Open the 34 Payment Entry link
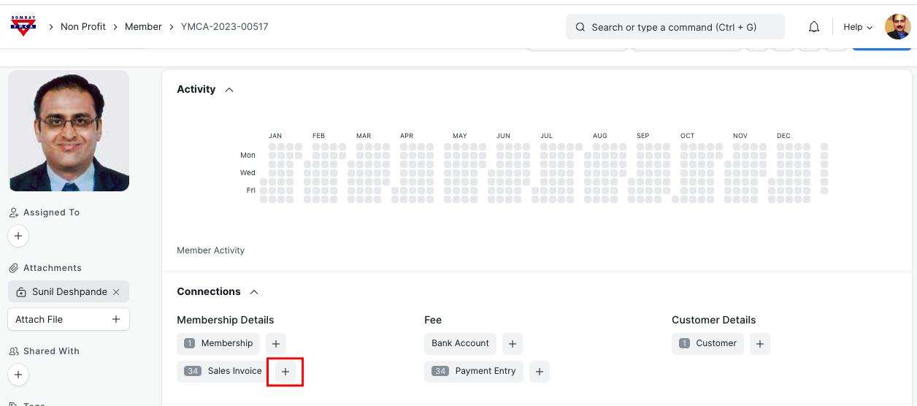 click(x=475, y=371)
